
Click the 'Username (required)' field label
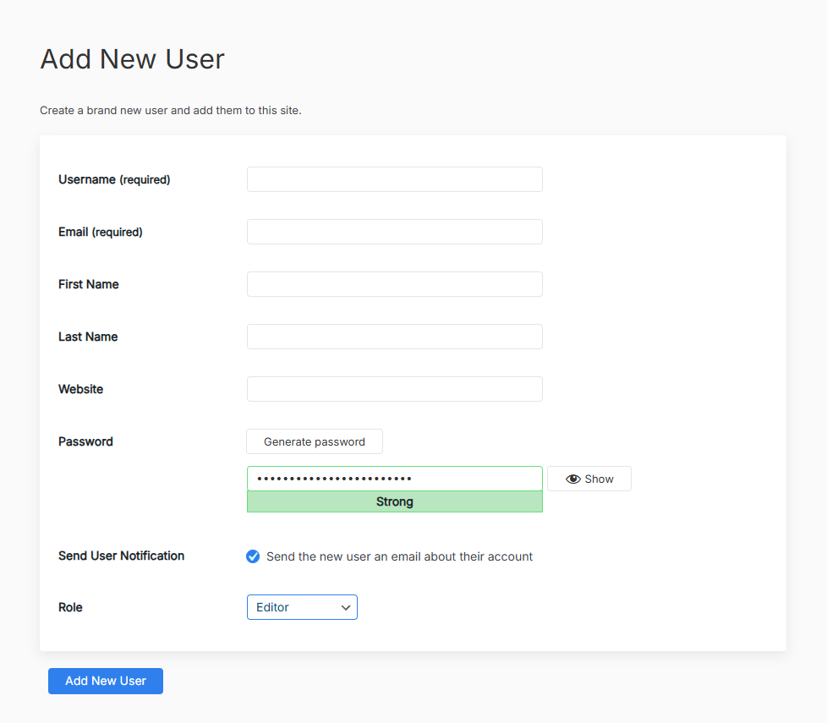point(114,179)
